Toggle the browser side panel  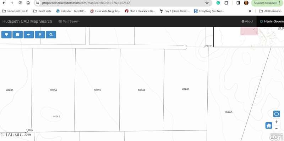(238, 3)
